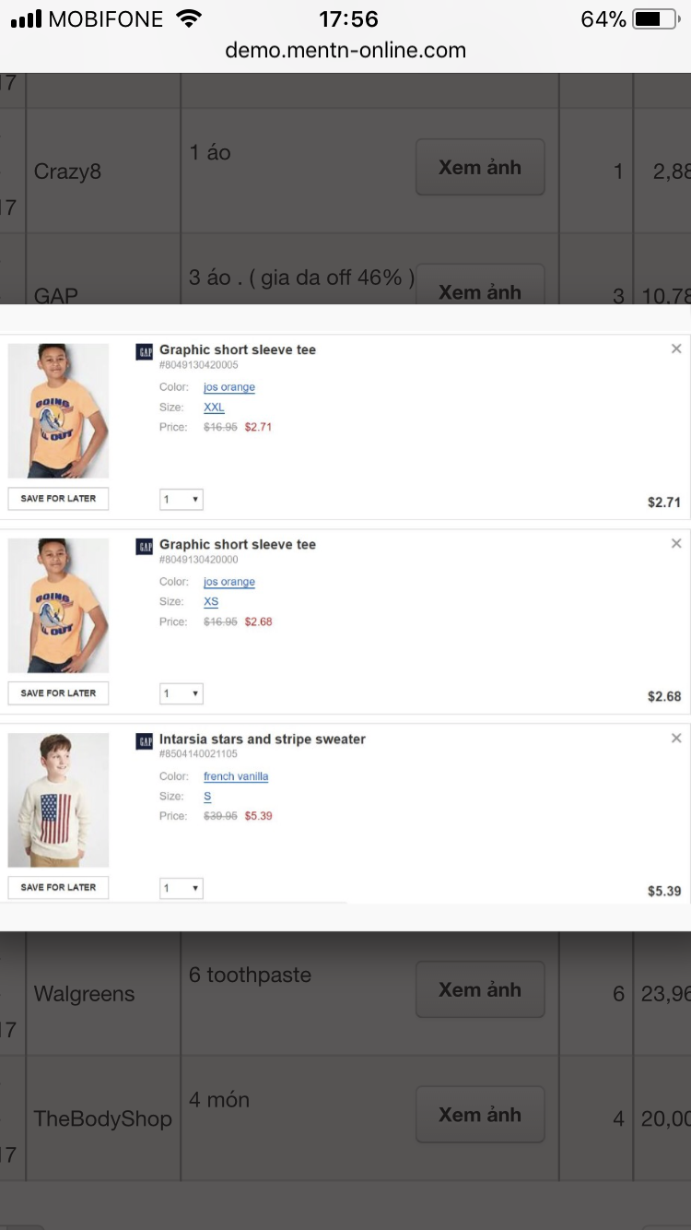Click GAP logo beside the XXL tee

point(145,350)
